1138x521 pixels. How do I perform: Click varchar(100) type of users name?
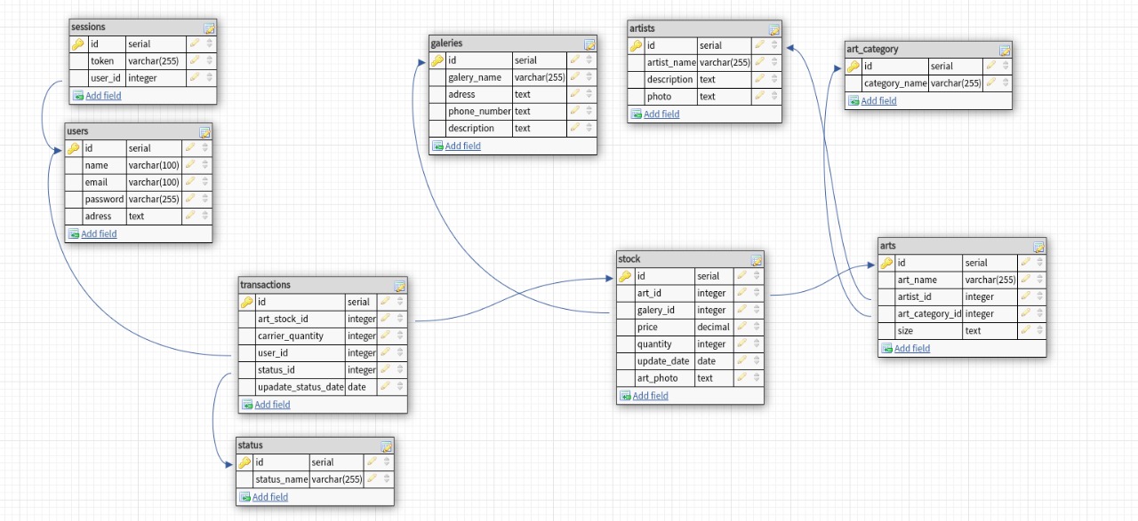154,165
